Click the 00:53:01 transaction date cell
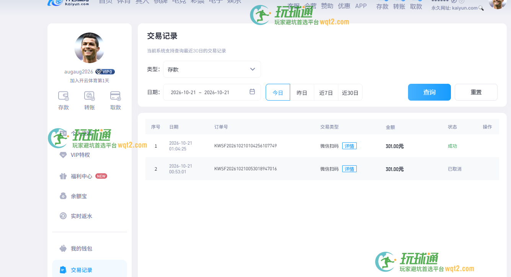The height and width of the screenshot is (277, 511). [181, 169]
